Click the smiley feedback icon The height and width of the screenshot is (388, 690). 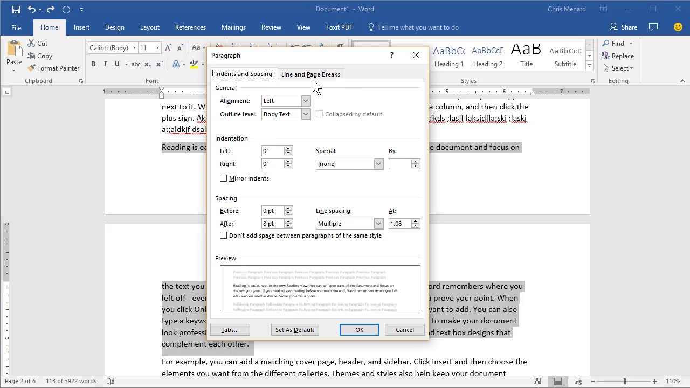pos(678,27)
